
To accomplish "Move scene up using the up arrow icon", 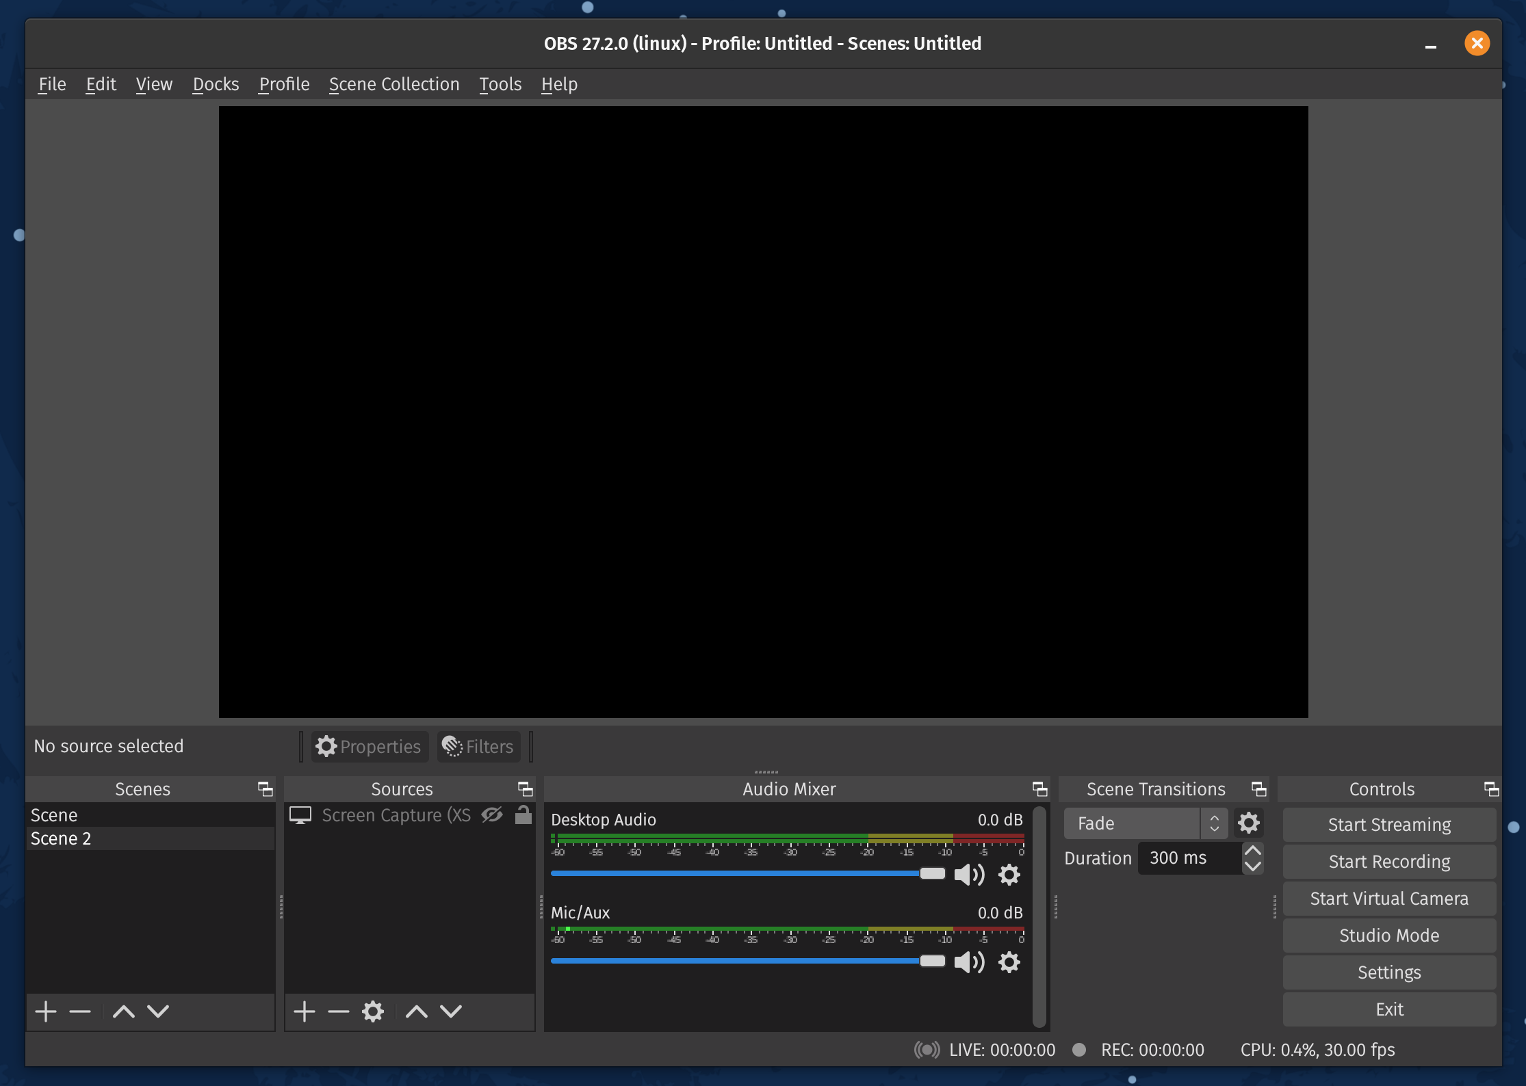I will [x=123, y=1011].
